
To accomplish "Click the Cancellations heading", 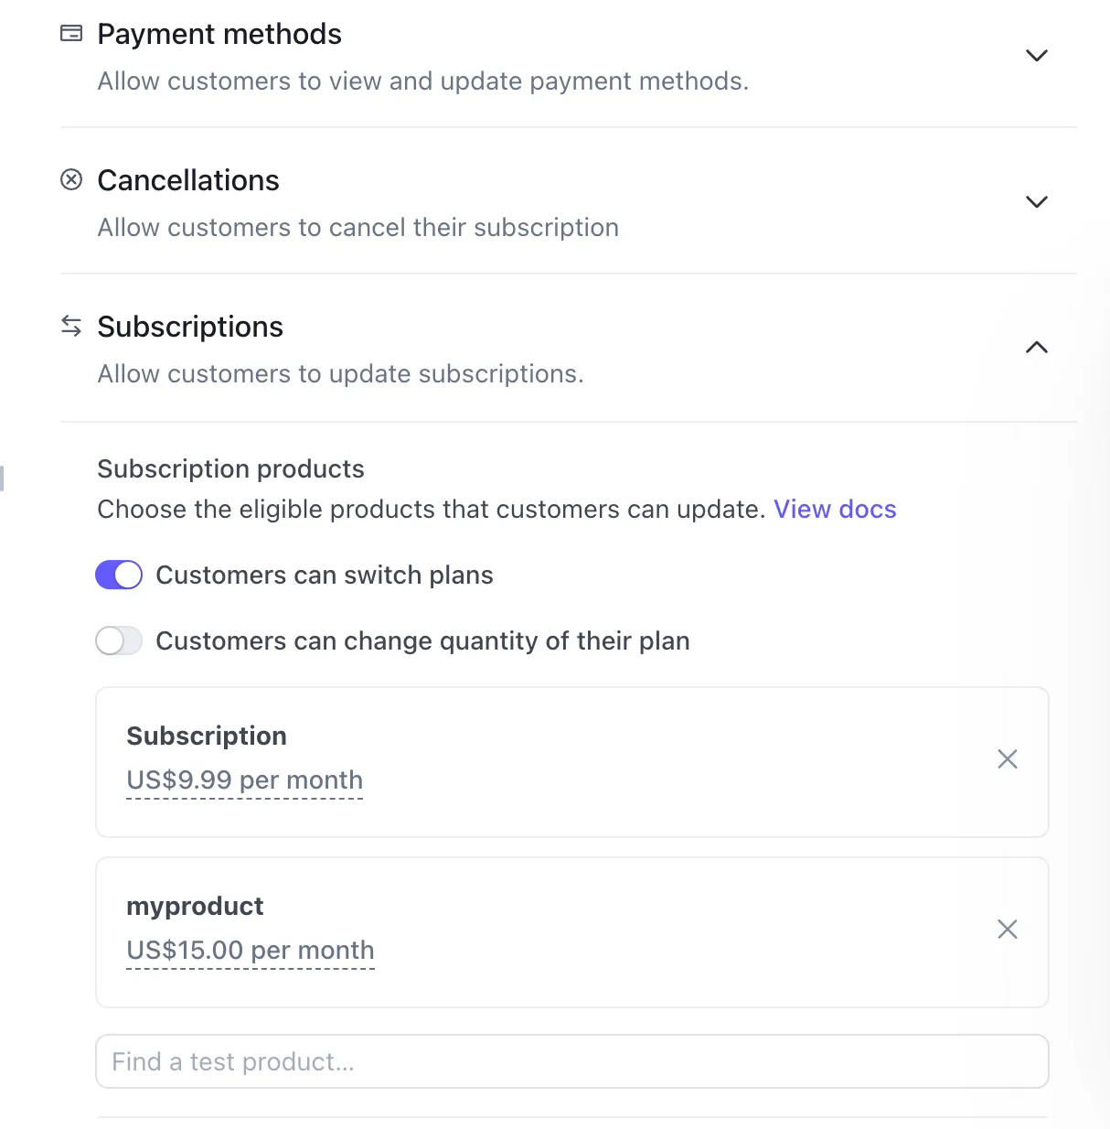I will tap(188, 181).
